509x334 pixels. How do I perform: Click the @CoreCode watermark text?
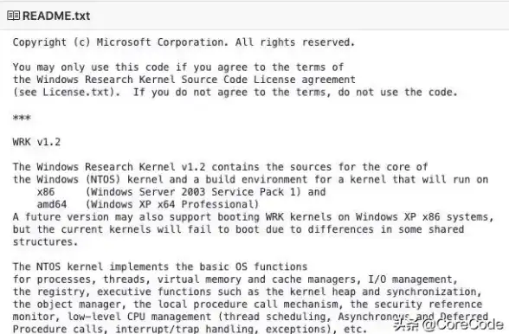(463, 324)
